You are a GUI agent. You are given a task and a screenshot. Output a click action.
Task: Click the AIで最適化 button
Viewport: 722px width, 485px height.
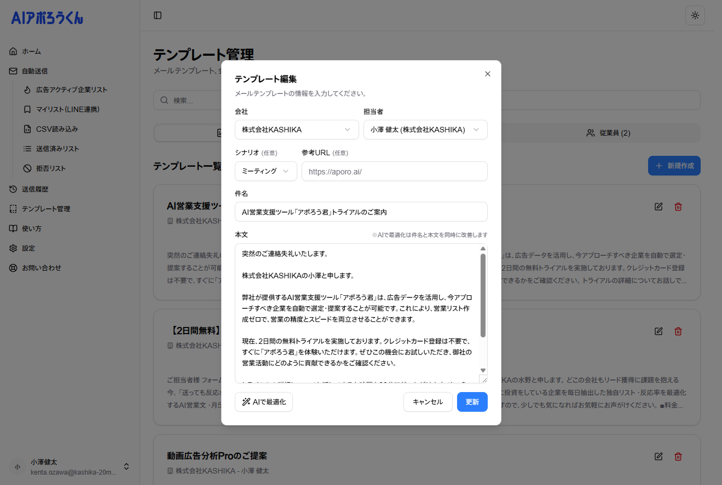263,401
